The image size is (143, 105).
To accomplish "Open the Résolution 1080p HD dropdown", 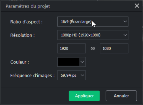I will click(93, 35).
